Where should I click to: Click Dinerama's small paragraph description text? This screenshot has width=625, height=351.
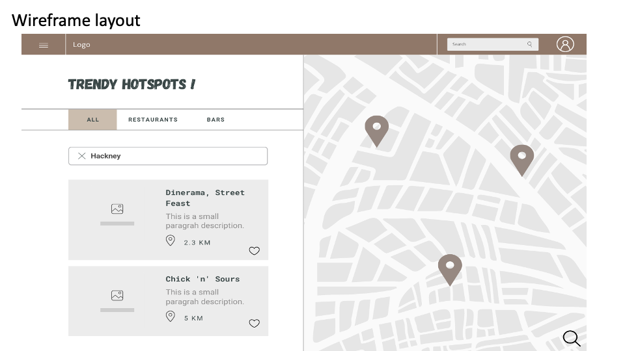coord(205,221)
